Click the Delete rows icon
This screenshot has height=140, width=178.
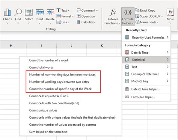click(50, 12)
